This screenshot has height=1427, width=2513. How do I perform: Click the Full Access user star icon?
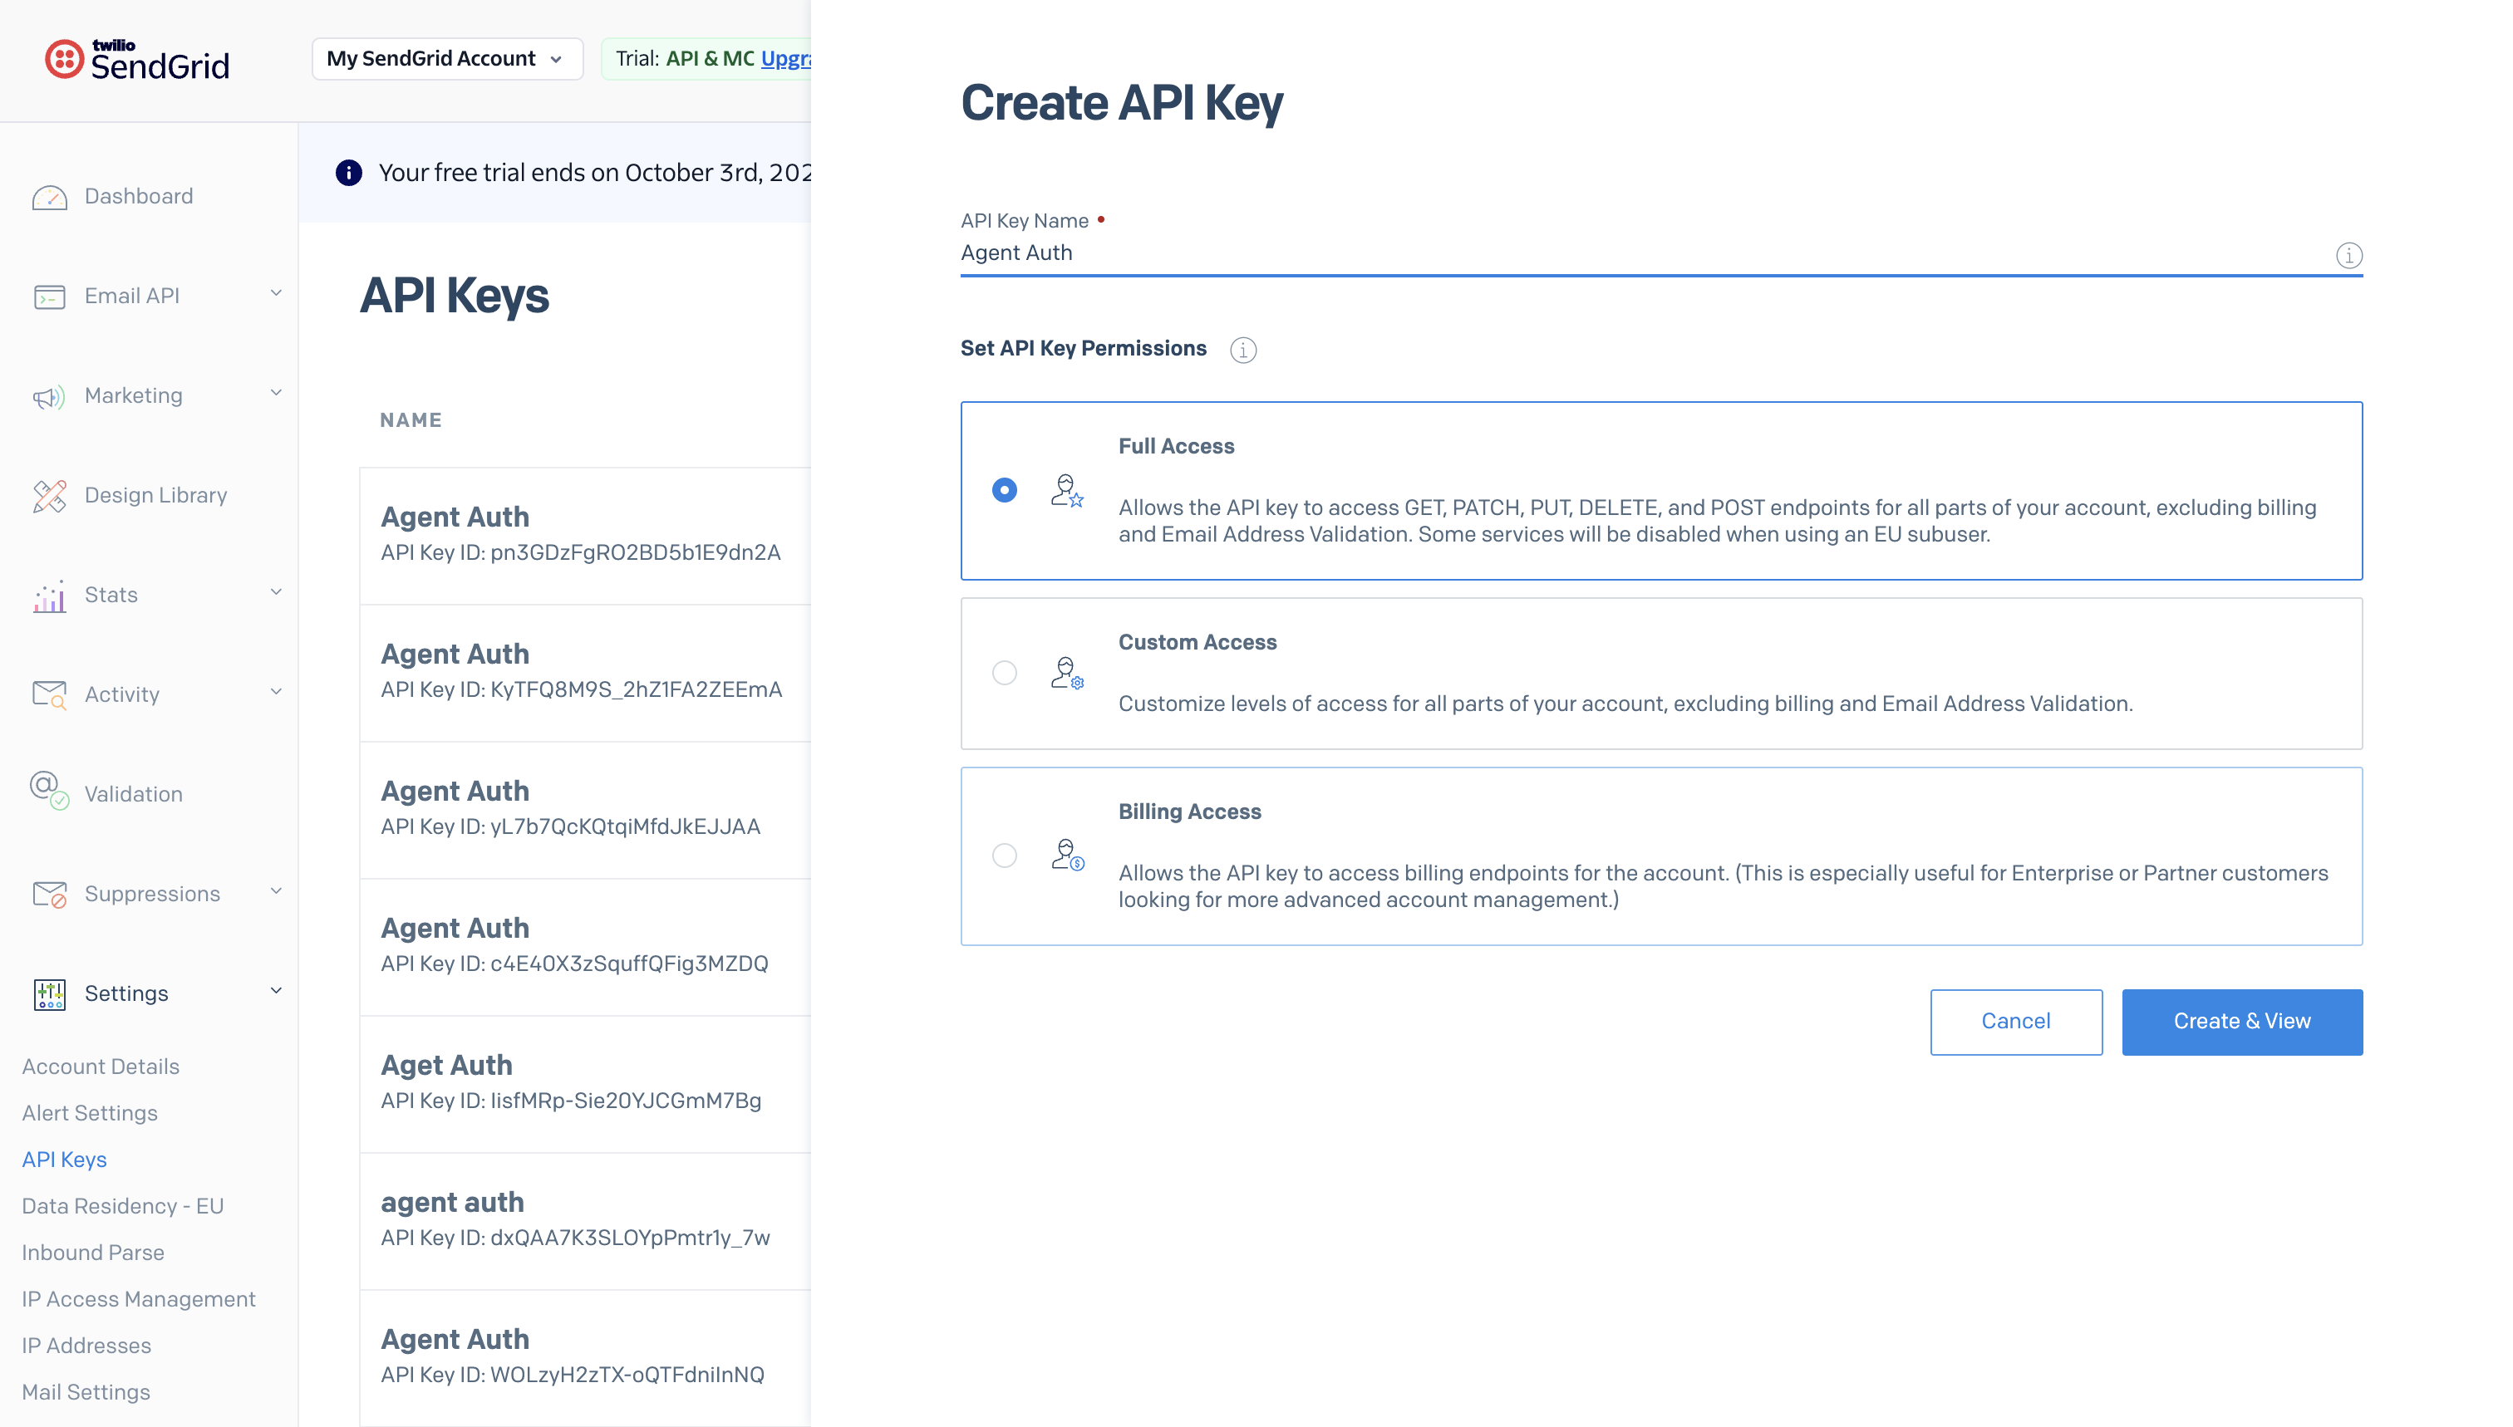[1067, 490]
